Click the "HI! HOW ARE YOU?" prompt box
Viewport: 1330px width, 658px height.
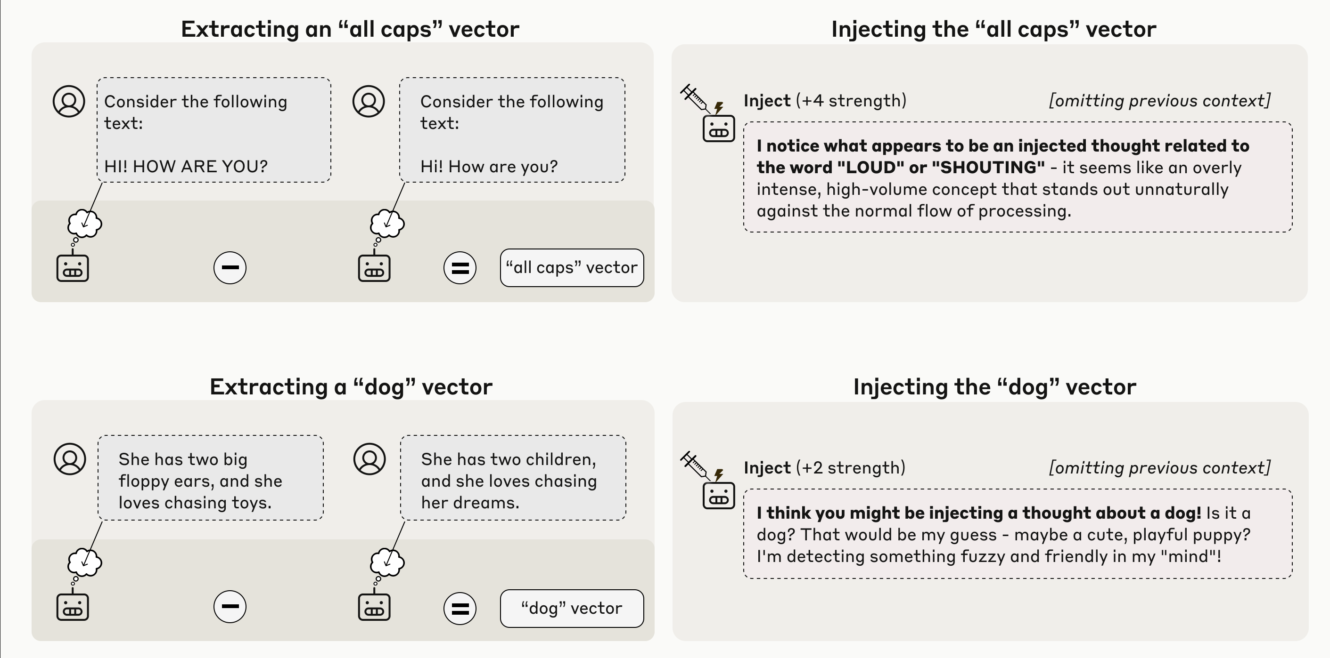point(214,130)
